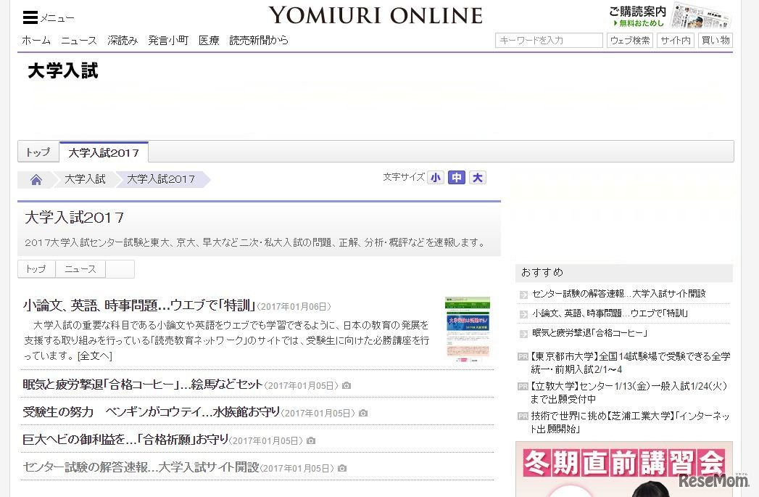
Task: Focus the キーワードを入力 search field
Action: [549, 40]
